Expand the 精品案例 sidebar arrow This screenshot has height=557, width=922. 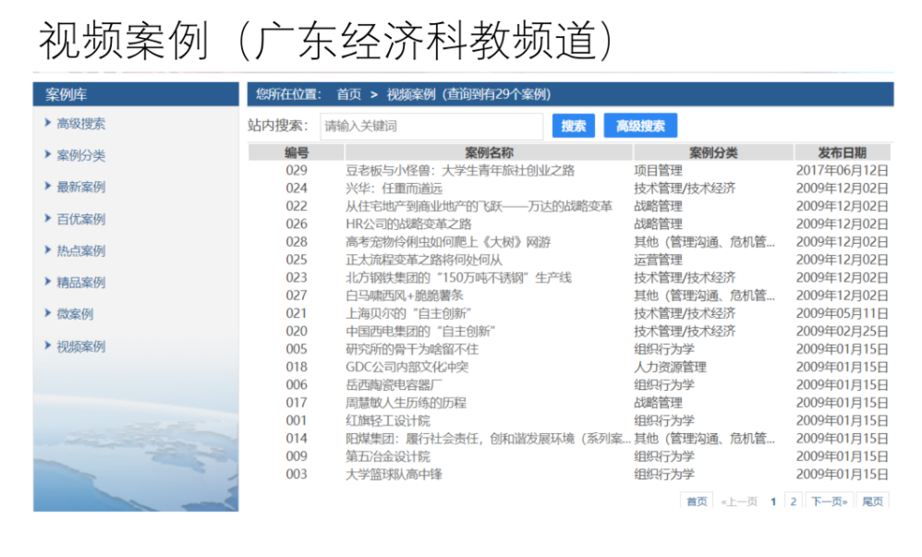(48, 282)
